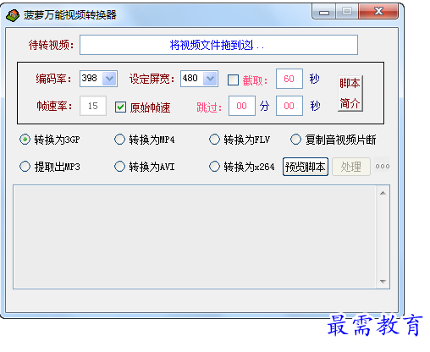Minimize the 菠萝万能视频转换器 window

[324, 13]
